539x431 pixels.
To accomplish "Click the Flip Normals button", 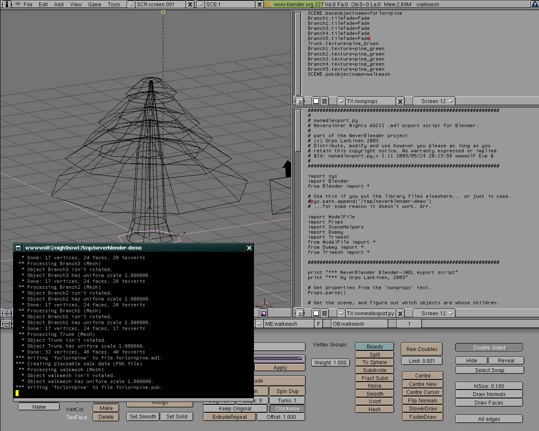I will pos(422,400).
